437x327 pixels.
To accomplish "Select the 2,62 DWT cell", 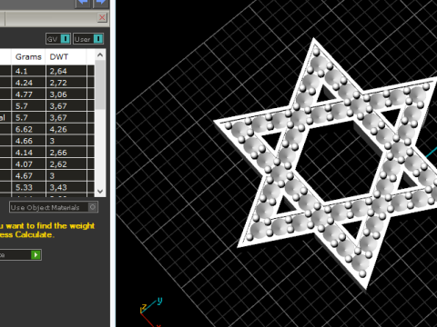I will pos(66,164).
